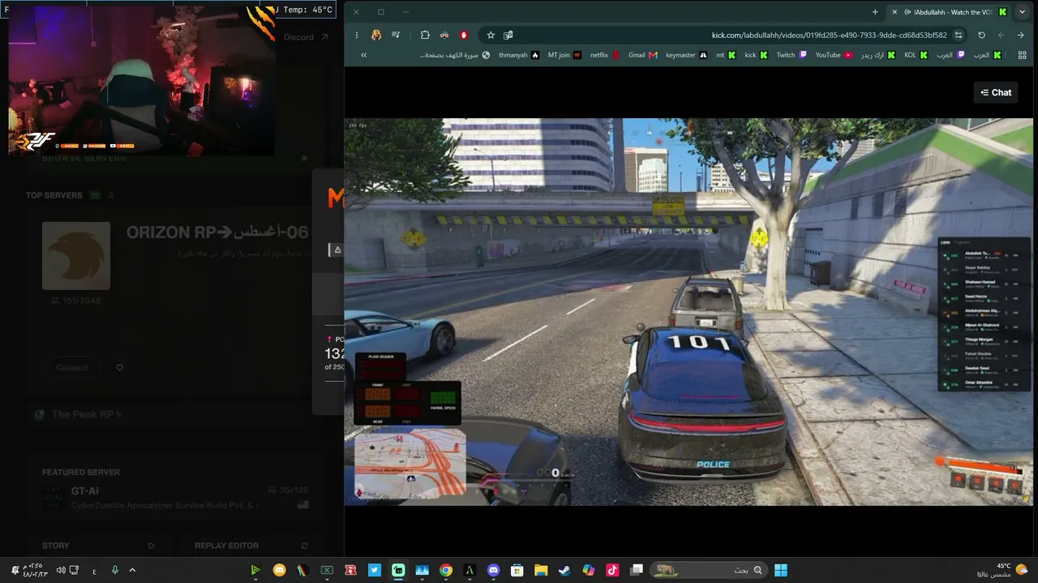This screenshot has width=1038, height=583.
Task: Reload the Kick page
Action: [x=981, y=35]
